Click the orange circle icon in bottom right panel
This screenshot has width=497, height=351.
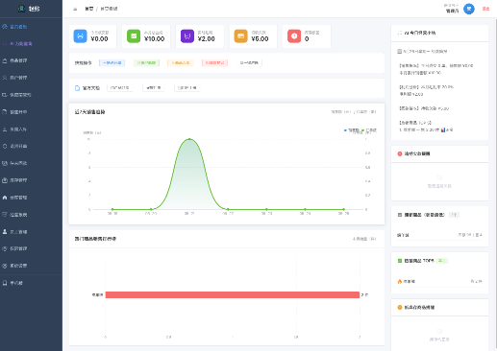400,307
